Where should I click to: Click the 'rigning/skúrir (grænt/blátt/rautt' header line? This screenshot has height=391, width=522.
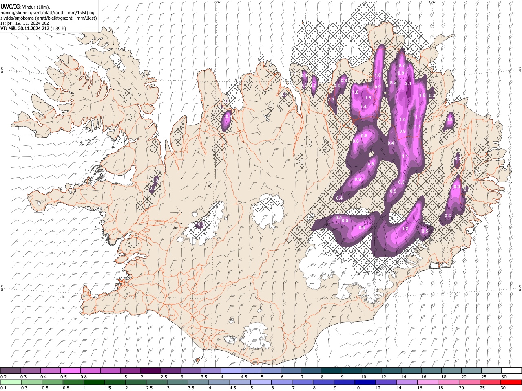pyautogui.click(x=47, y=12)
